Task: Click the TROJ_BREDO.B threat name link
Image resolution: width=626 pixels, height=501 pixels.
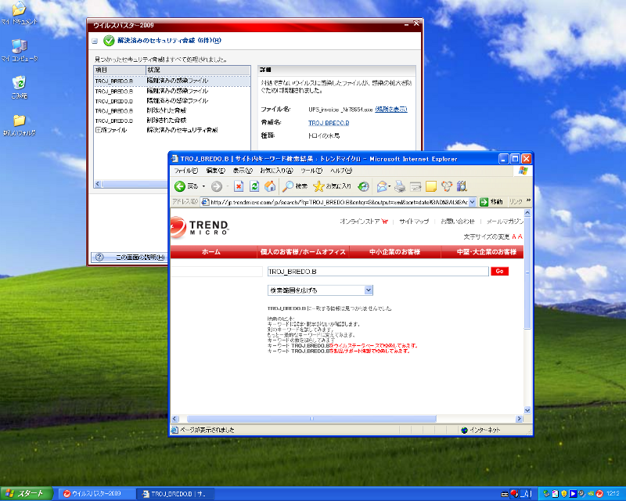Action: click(x=329, y=123)
